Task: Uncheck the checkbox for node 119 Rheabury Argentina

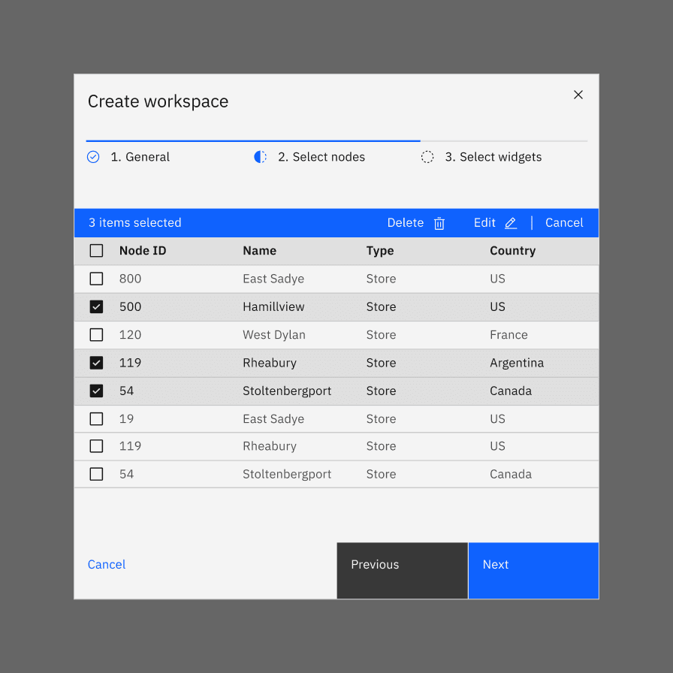Action: pos(96,363)
